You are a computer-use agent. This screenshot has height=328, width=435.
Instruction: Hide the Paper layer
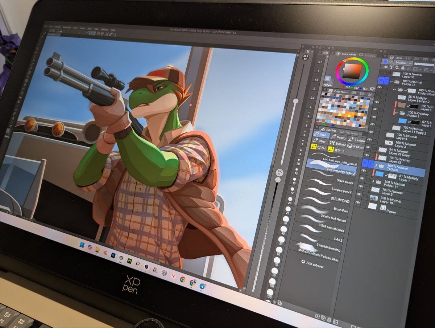pos(358,203)
